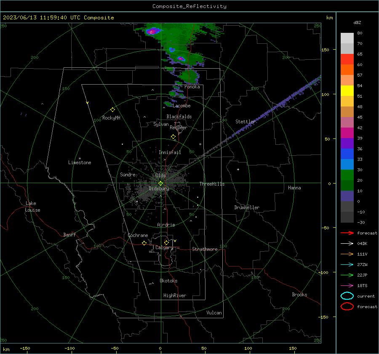Select the Innisfail city label
379x354 pixels.
click(170, 152)
